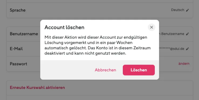Click the Sprache row label

click(x=18, y=10)
